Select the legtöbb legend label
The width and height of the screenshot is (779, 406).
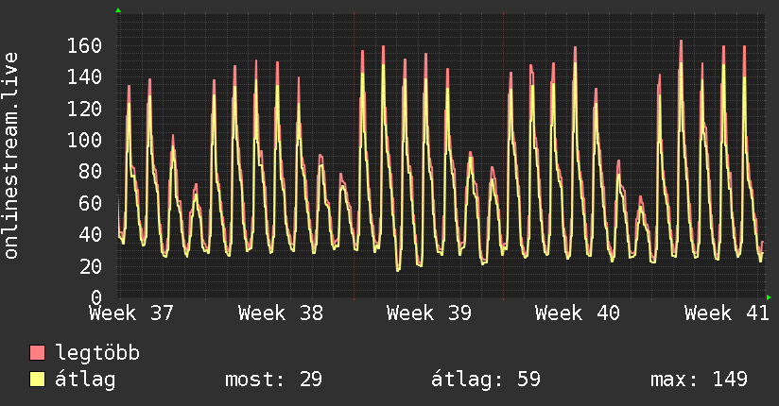(97, 353)
